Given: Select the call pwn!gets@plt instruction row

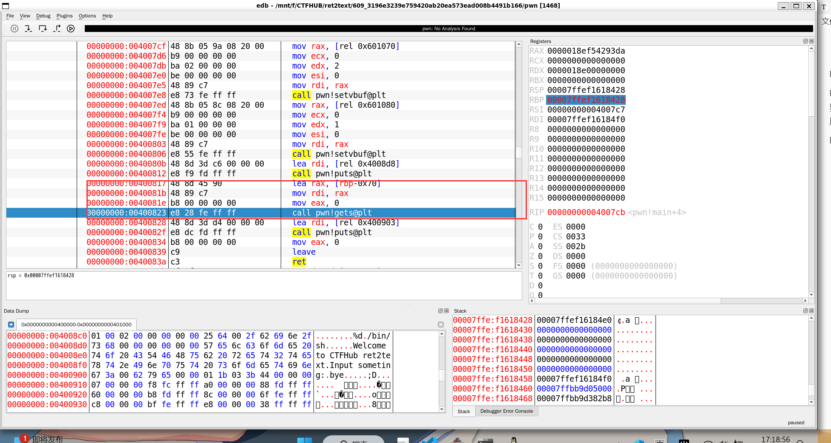Looking at the screenshot, I should (261, 213).
